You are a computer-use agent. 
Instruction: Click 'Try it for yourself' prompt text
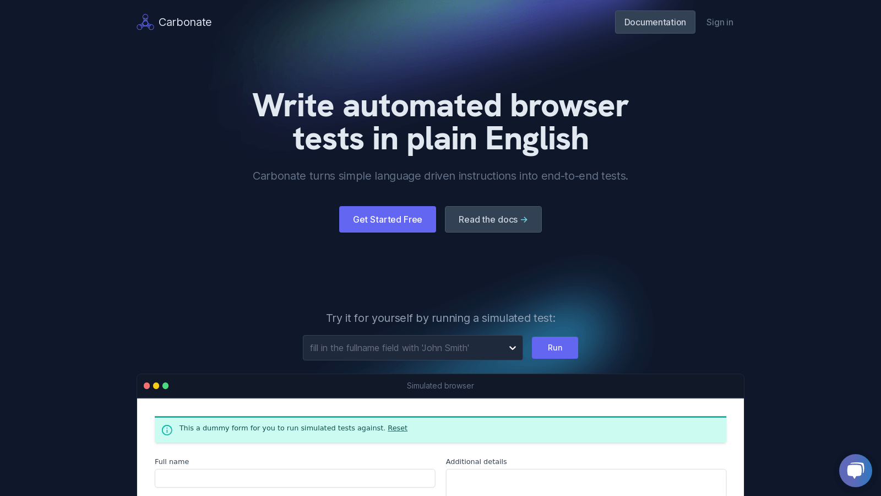tap(440, 318)
